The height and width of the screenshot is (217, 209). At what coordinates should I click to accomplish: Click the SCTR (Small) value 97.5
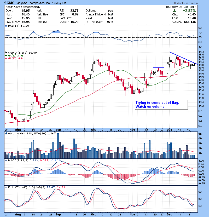click(110, 22)
